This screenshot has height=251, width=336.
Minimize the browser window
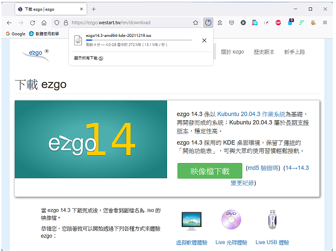tap(295, 9)
